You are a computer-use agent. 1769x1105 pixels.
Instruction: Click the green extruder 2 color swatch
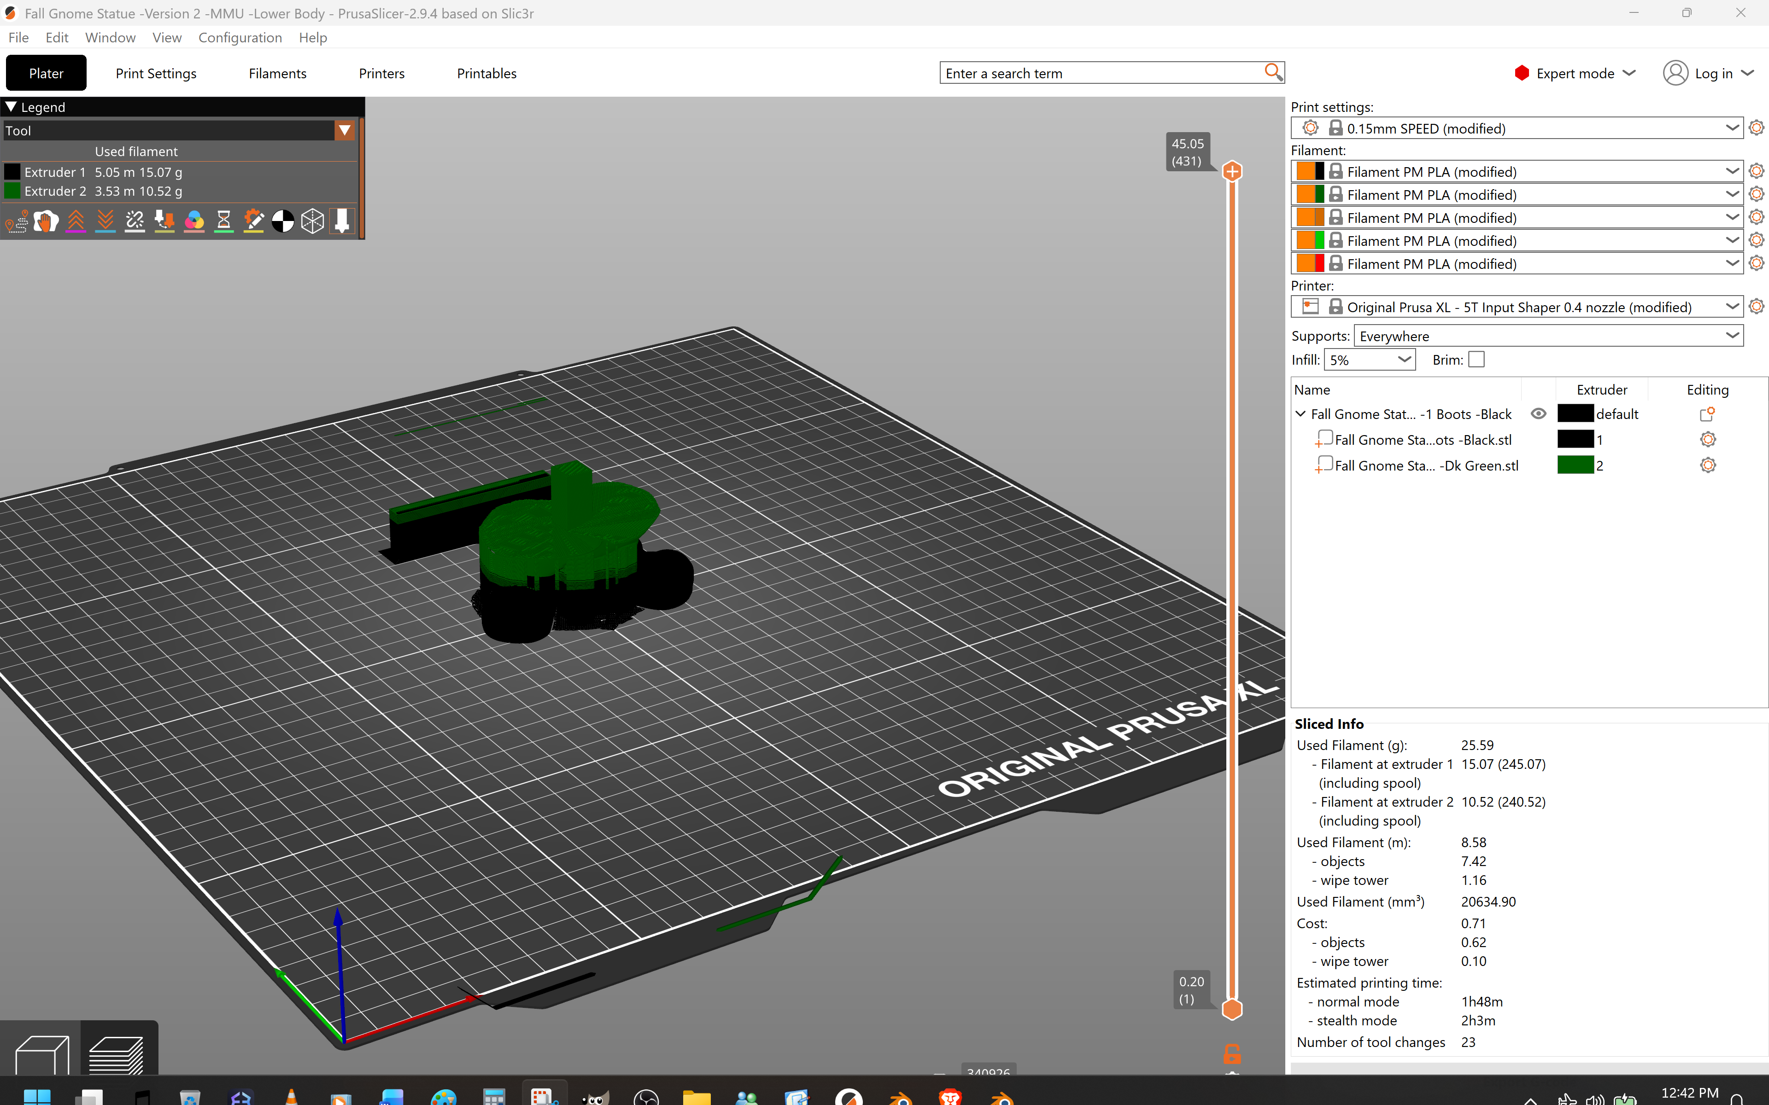click(x=1575, y=465)
